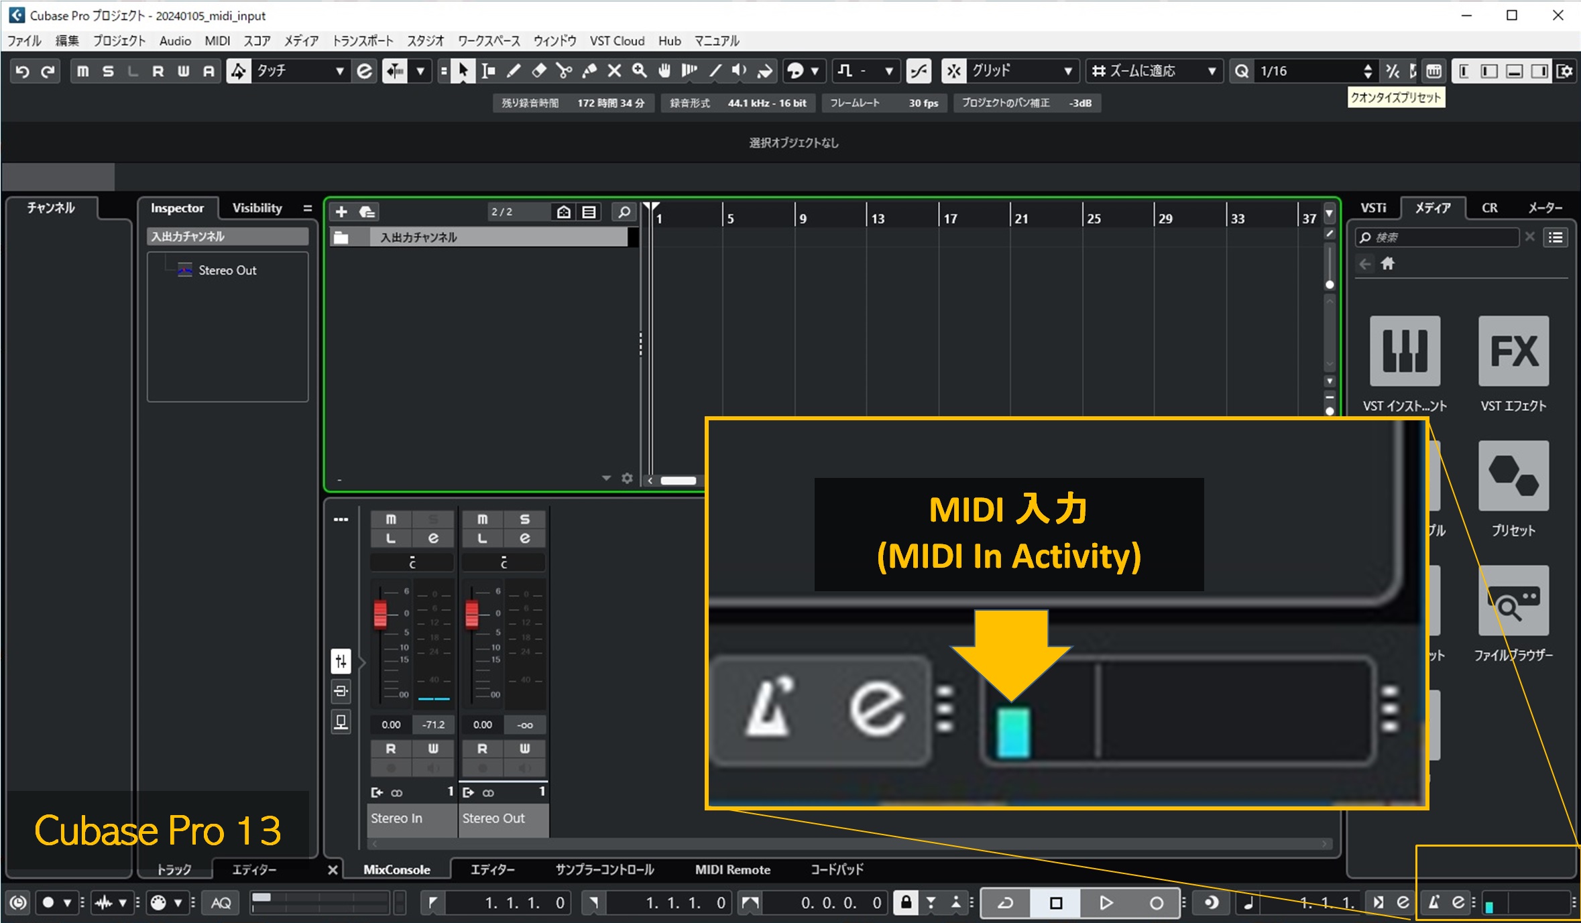Select the Line tool
1581x923 pixels.
(715, 71)
